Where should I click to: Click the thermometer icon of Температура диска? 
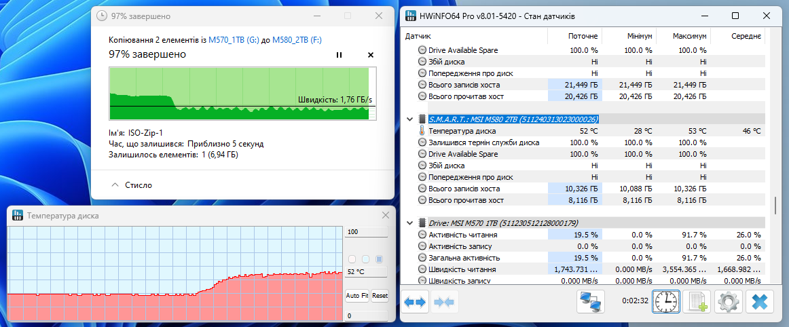click(x=421, y=131)
